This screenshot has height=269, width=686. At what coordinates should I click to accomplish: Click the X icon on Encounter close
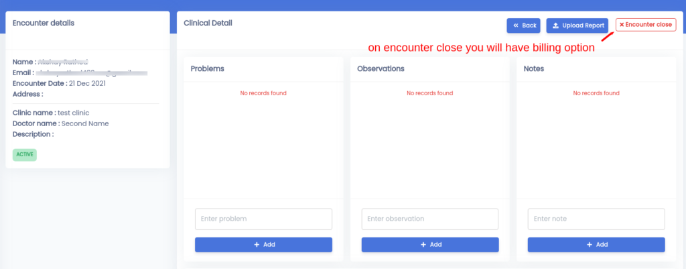point(622,25)
